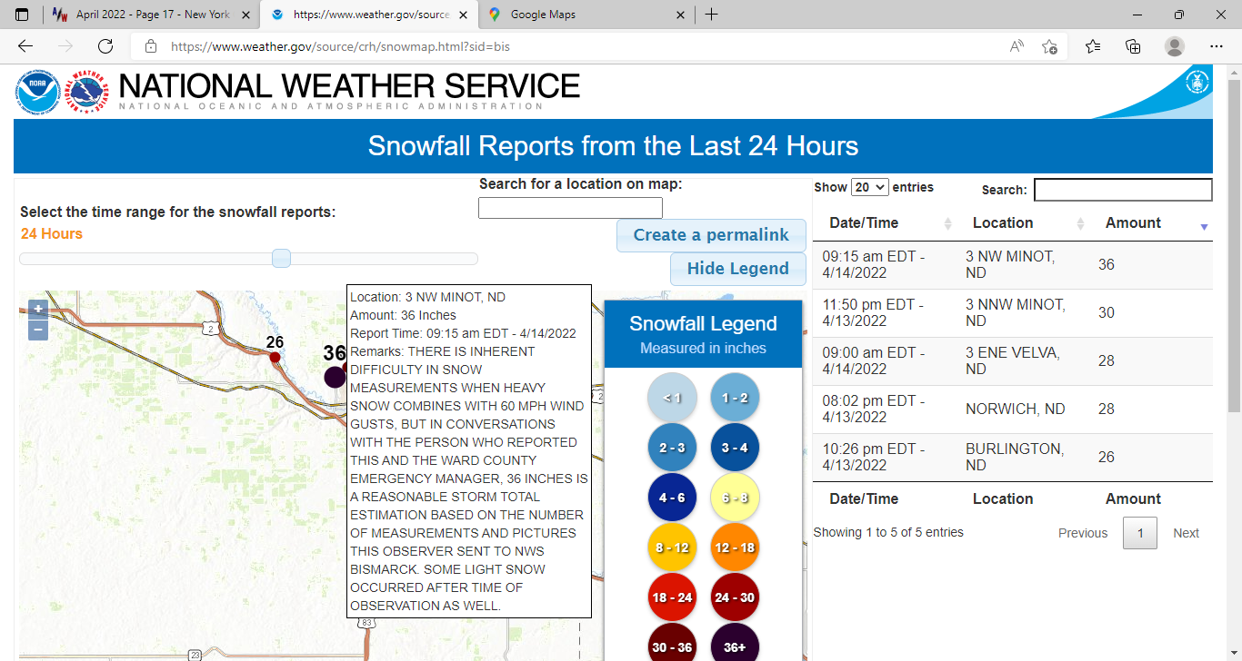Screen dimensions: 1242x661
Task: Sort table by Amount column
Action: click(1133, 223)
